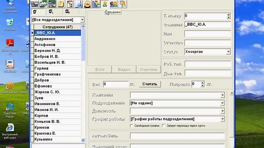Select employee Иванов И. И.
Screen dimensions: 264x148
57,110
